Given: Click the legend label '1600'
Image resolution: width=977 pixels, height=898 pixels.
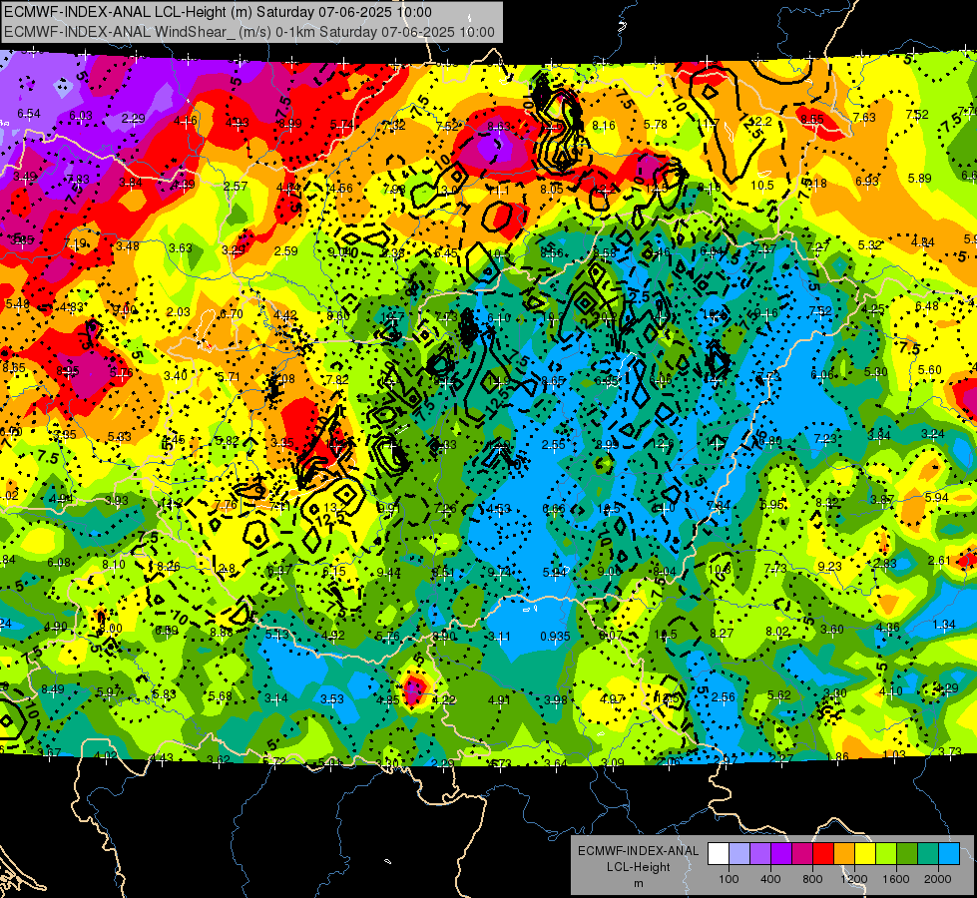Looking at the screenshot, I should [x=896, y=879].
